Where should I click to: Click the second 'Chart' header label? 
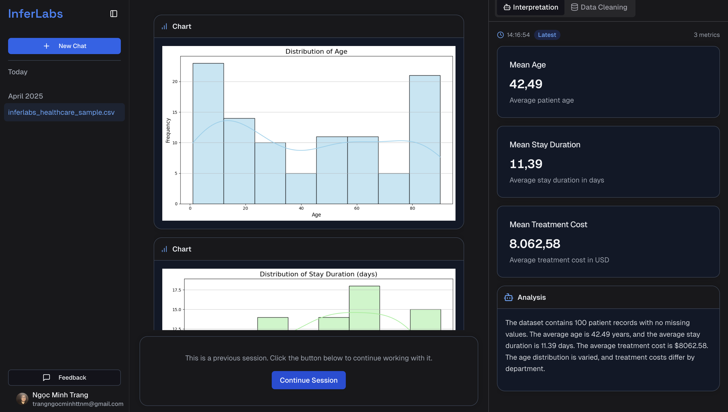[x=182, y=249]
